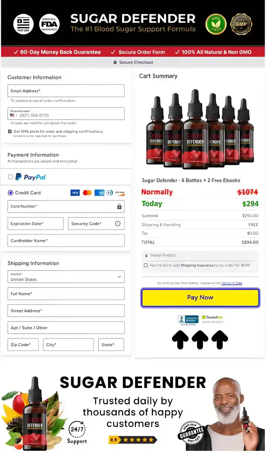
Task: Select the PayPal payment radio button
Action: pos(10,177)
